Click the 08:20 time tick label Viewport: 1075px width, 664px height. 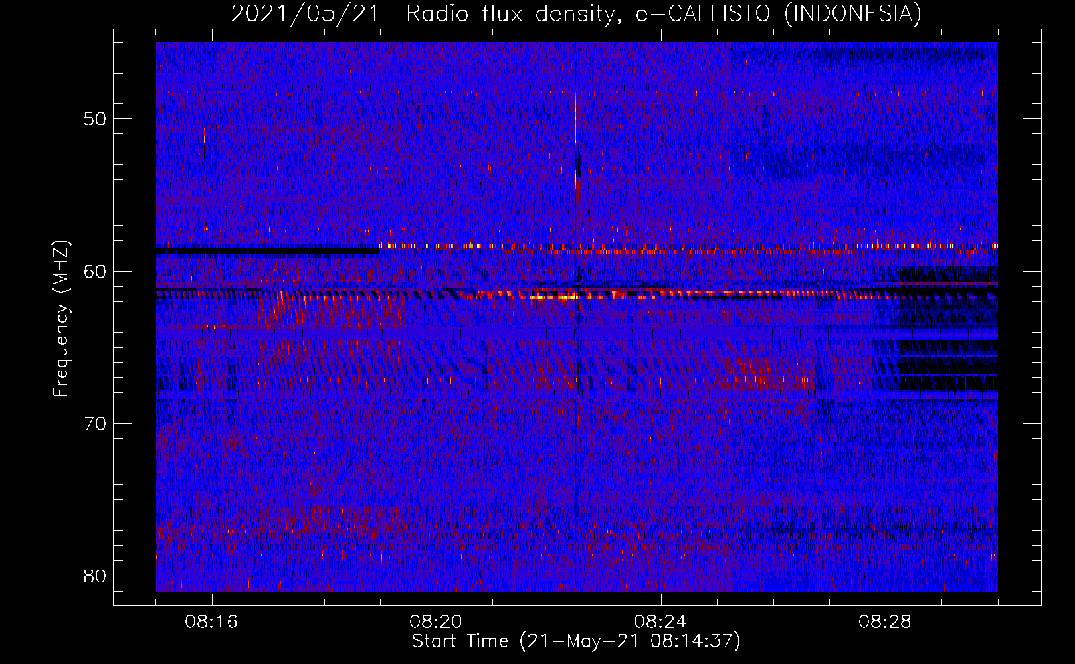tap(436, 622)
